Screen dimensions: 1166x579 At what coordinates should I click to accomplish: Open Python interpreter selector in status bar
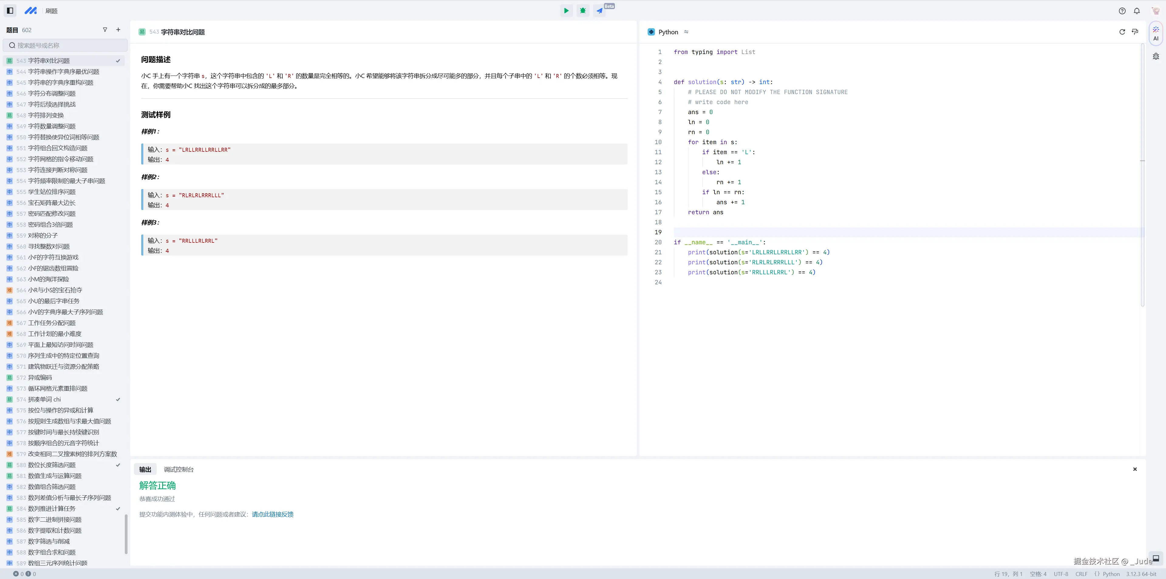[x=1141, y=574]
